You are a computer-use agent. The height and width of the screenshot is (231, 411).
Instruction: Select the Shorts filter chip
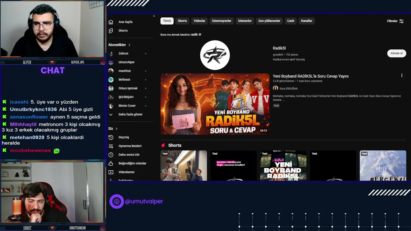point(182,21)
